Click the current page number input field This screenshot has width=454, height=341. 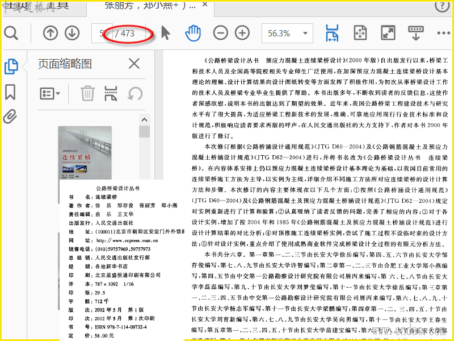pos(102,34)
